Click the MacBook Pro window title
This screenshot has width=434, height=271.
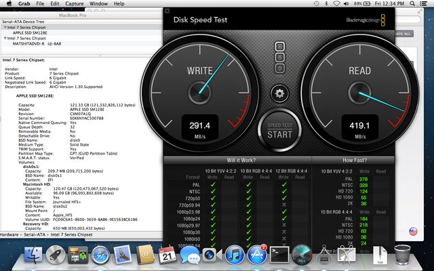click(73, 15)
